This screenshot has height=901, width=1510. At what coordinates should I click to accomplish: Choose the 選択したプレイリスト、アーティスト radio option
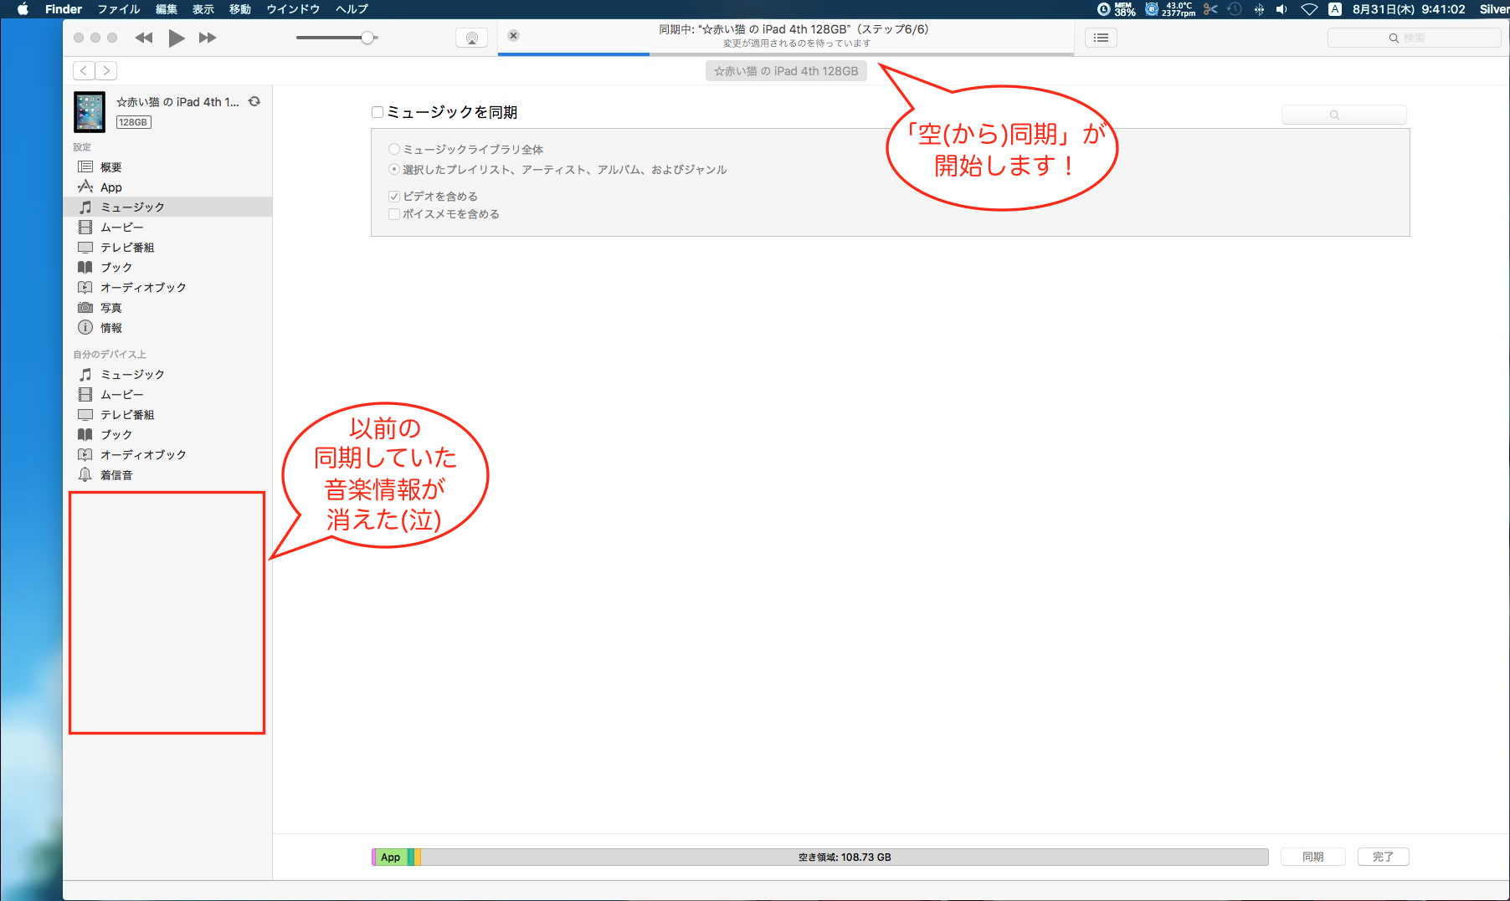click(393, 170)
